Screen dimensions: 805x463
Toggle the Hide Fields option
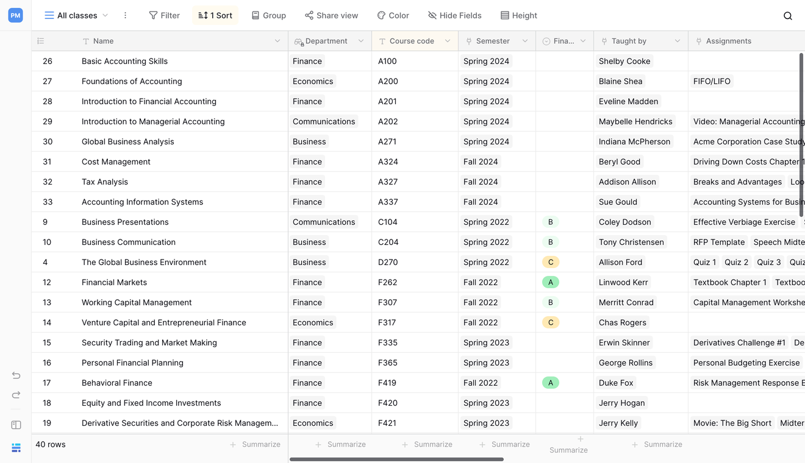click(454, 16)
